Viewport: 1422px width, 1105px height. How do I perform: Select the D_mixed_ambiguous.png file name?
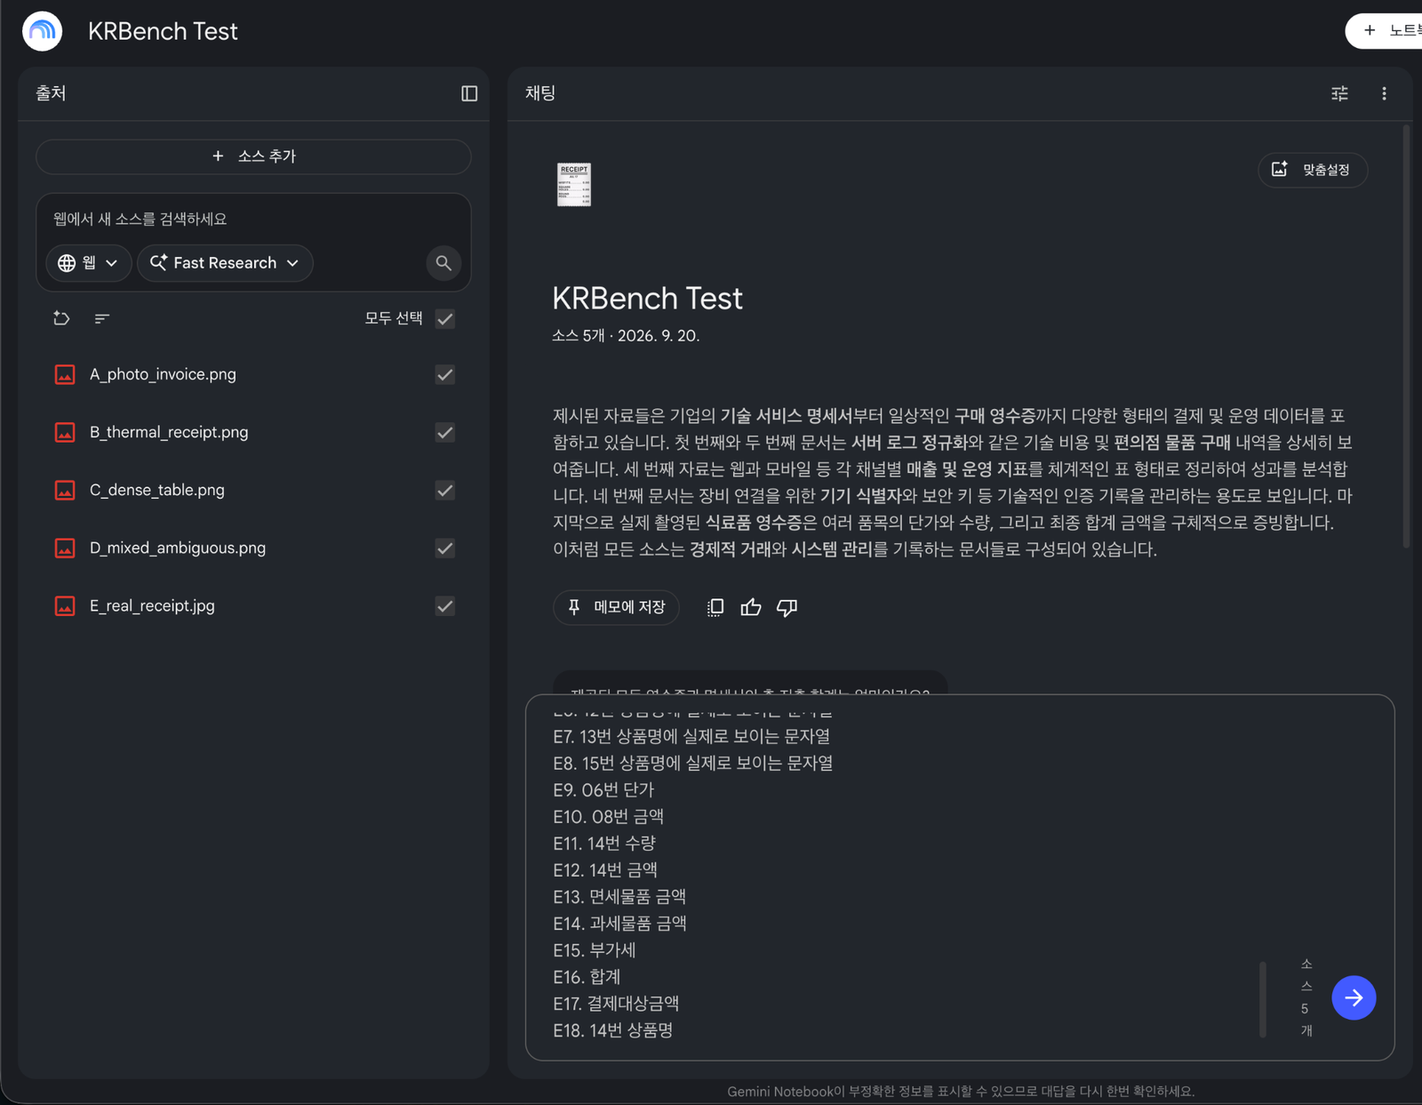pos(178,548)
